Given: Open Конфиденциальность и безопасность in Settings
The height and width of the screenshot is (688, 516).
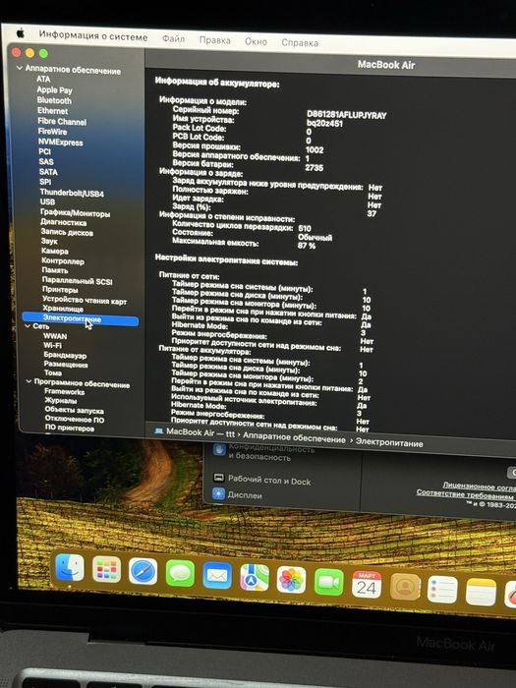Looking at the screenshot, I should coord(263,452).
